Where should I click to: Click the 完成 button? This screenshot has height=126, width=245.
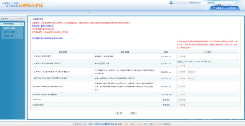(132, 113)
